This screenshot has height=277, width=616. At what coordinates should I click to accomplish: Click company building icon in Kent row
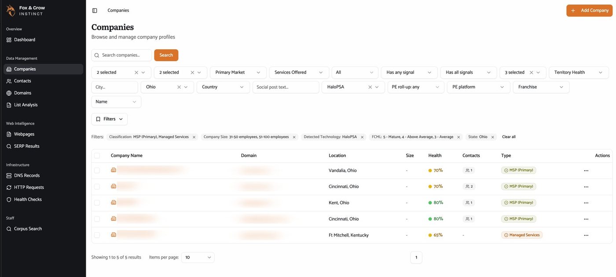[114, 202]
